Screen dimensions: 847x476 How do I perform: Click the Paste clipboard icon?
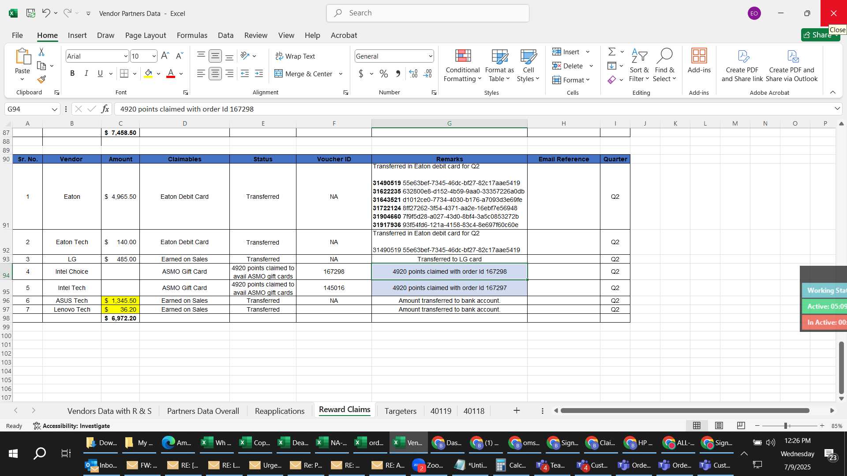[22, 56]
